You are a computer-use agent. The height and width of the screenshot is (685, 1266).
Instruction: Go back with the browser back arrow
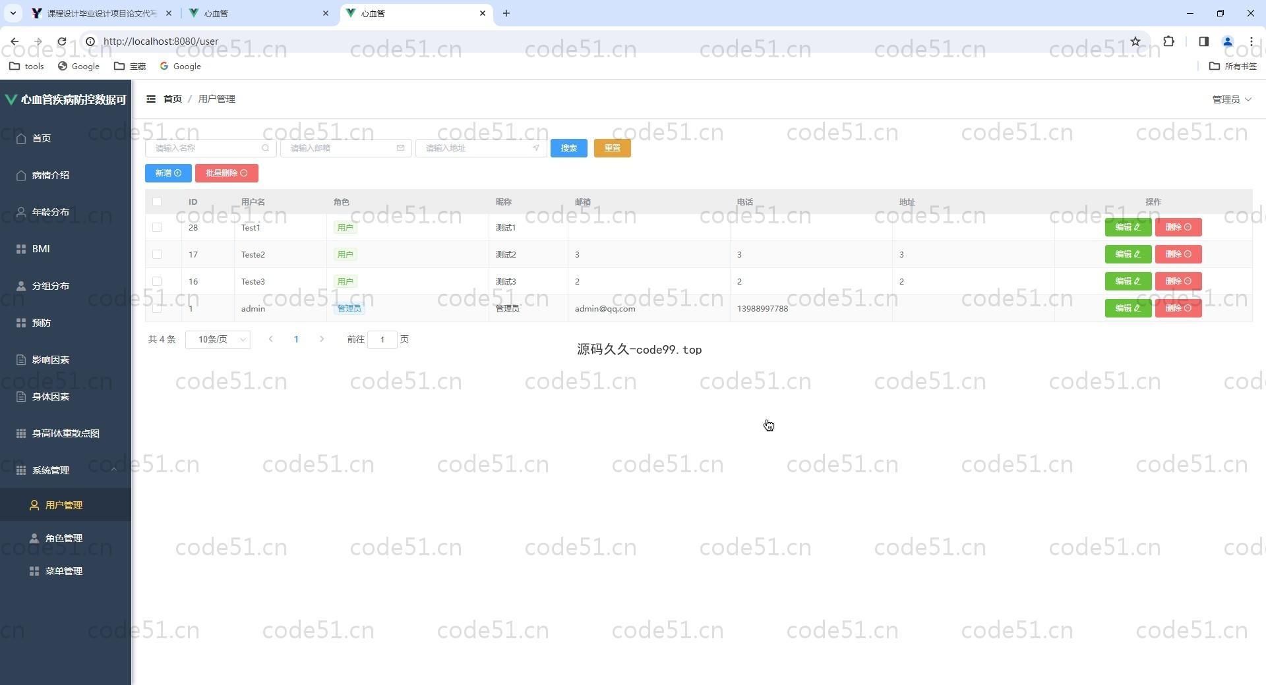tap(15, 41)
